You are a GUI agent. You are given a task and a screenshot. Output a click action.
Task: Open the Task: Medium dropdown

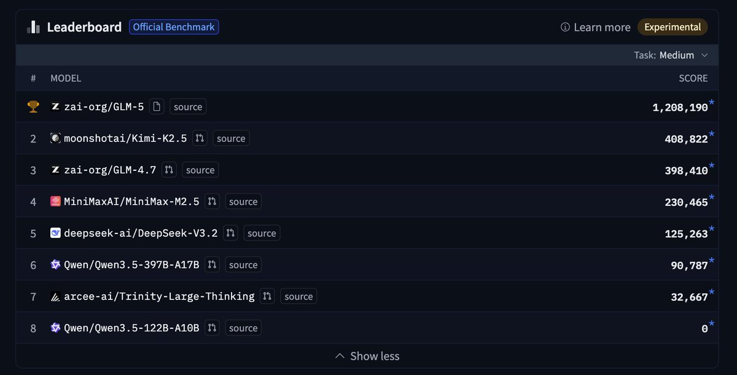(x=671, y=55)
